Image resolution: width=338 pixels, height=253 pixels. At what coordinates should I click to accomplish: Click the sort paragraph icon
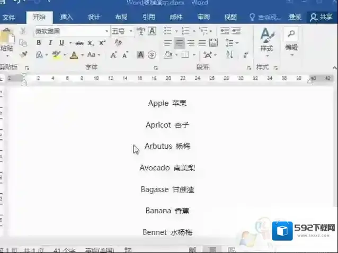coord(229,55)
